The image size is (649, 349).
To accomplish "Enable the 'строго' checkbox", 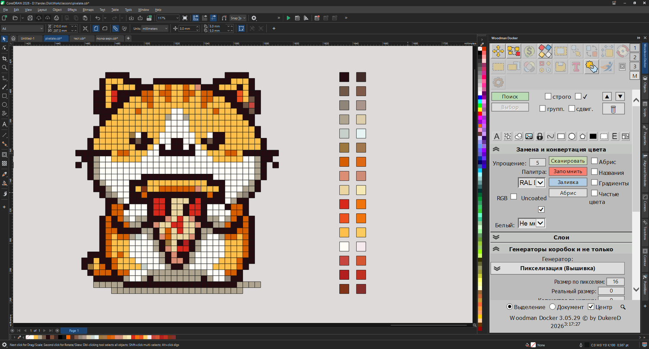I will [548, 96].
